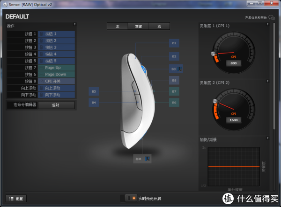Open the product info and help link
Screen dimensions: 281x207
coord(256,18)
